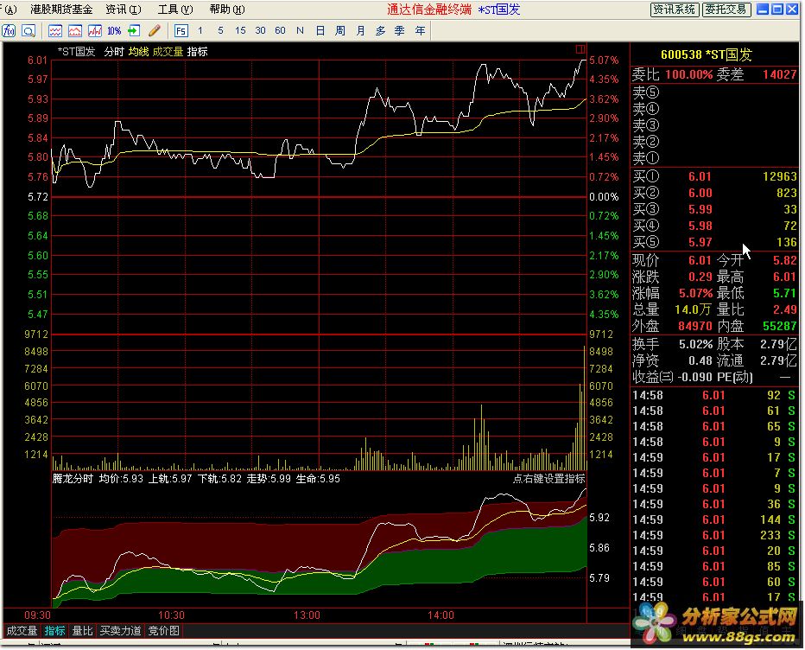This screenshot has width=805, height=650.
Task: Select the 指标 bottom tab
Action: click(x=55, y=631)
